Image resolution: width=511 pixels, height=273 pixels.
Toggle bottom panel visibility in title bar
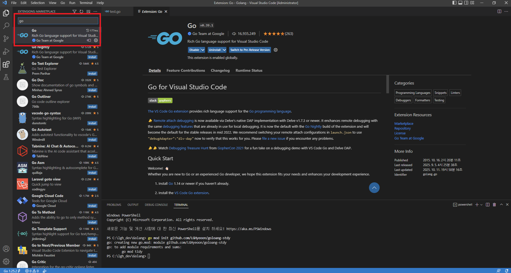[x=460, y=3]
